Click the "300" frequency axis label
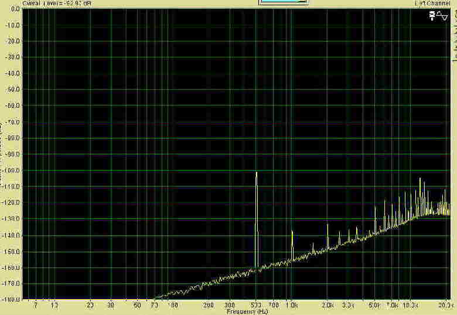This screenshot has height=315, width=457. (x=230, y=306)
